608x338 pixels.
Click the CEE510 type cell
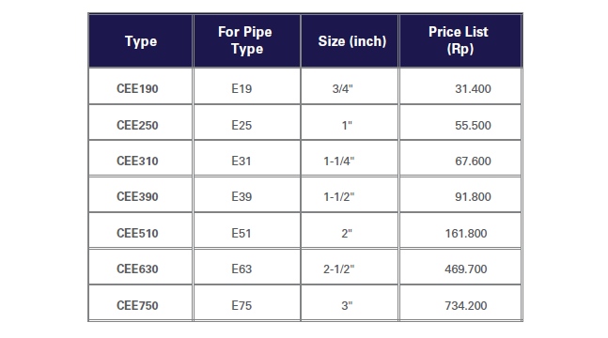(140, 230)
